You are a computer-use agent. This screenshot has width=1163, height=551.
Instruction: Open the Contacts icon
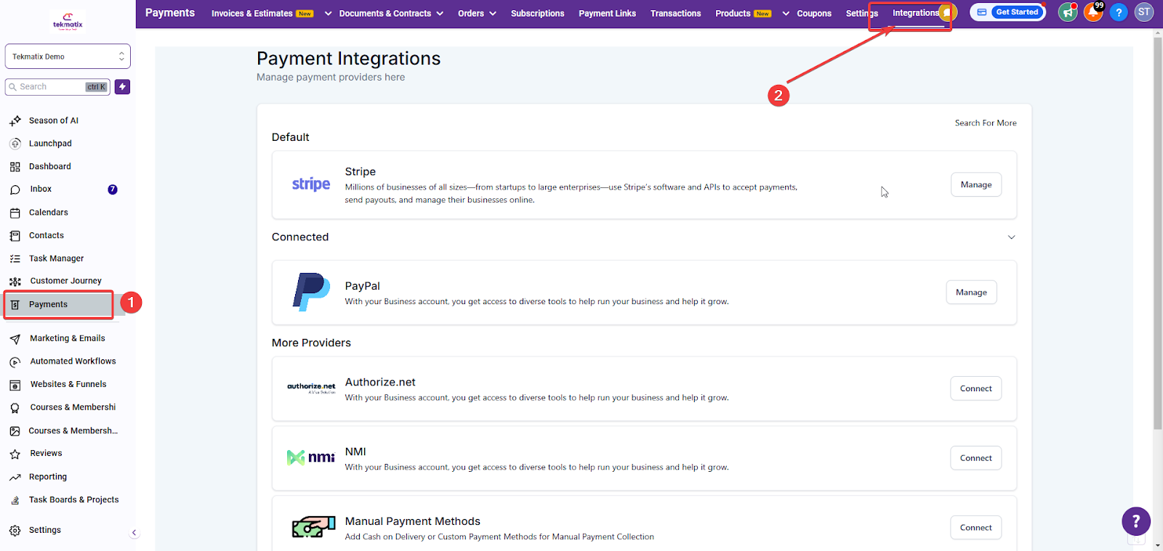tap(15, 236)
